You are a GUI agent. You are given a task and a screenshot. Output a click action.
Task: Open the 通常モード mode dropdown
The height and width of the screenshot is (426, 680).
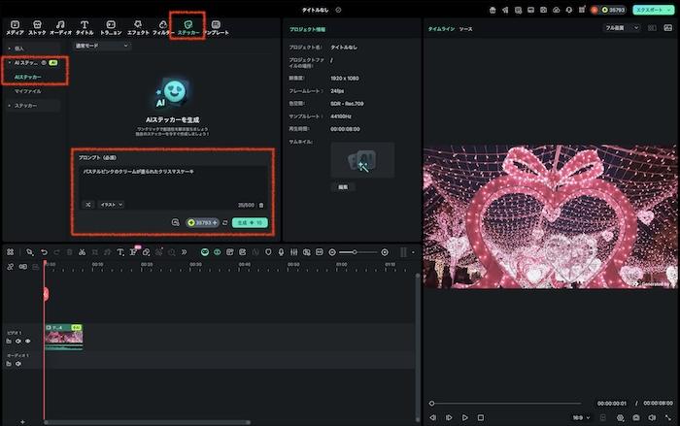tap(98, 46)
